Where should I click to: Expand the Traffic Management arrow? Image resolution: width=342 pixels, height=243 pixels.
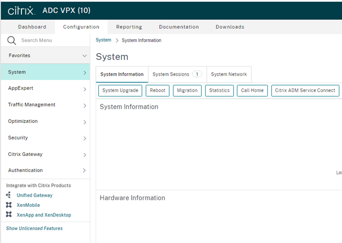85,106
